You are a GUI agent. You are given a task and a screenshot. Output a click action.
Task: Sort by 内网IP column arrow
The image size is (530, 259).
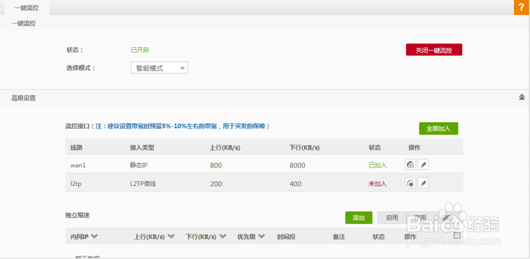94,236
